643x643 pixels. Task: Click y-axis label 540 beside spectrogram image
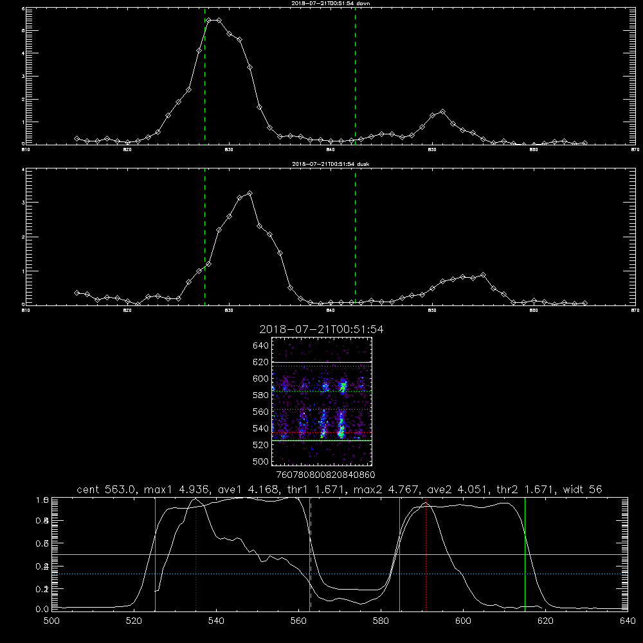point(261,428)
